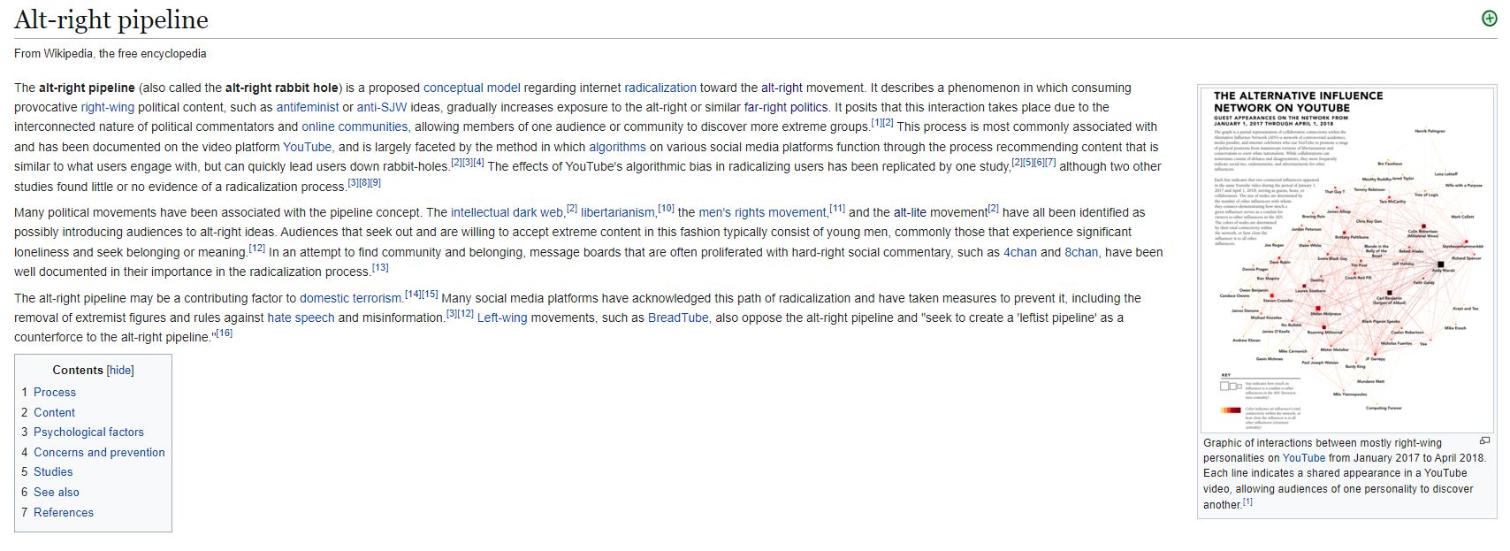Open the BreadTube link
Screen dimensions: 1510x551
pos(678,318)
